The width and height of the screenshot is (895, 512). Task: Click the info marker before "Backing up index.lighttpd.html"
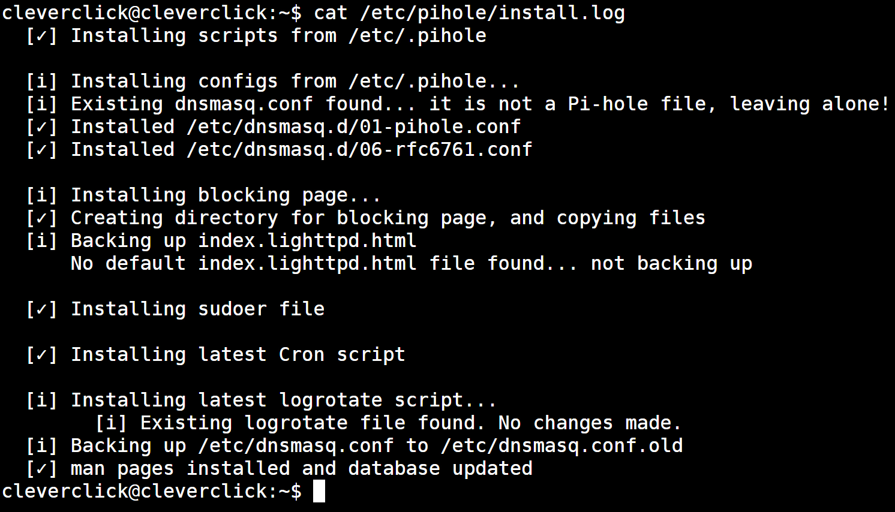coord(41,241)
